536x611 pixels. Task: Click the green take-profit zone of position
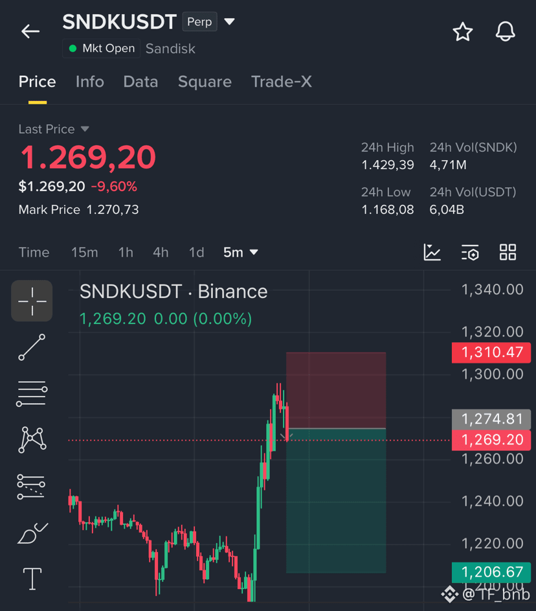coord(336,501)
